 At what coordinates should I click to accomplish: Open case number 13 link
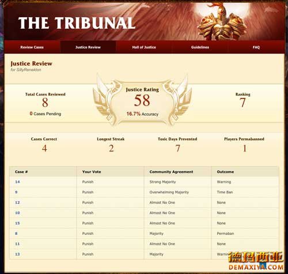click(x=17, y=254)
